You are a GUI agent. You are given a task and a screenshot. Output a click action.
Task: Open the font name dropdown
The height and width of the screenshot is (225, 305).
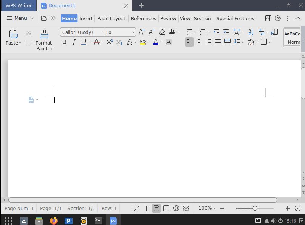click(102, 32)
